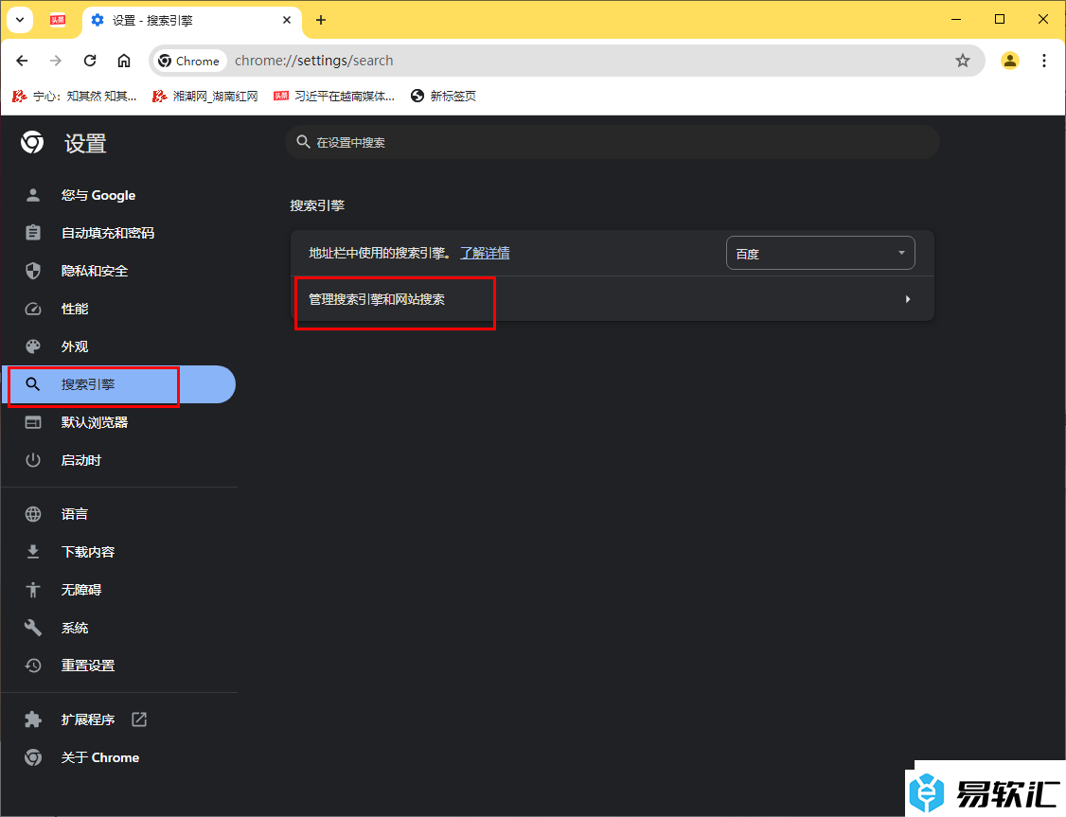Screen dimensions: 1066x817
Task: Click the shield icon for 隐私和安全
Action: coord(32,271)
